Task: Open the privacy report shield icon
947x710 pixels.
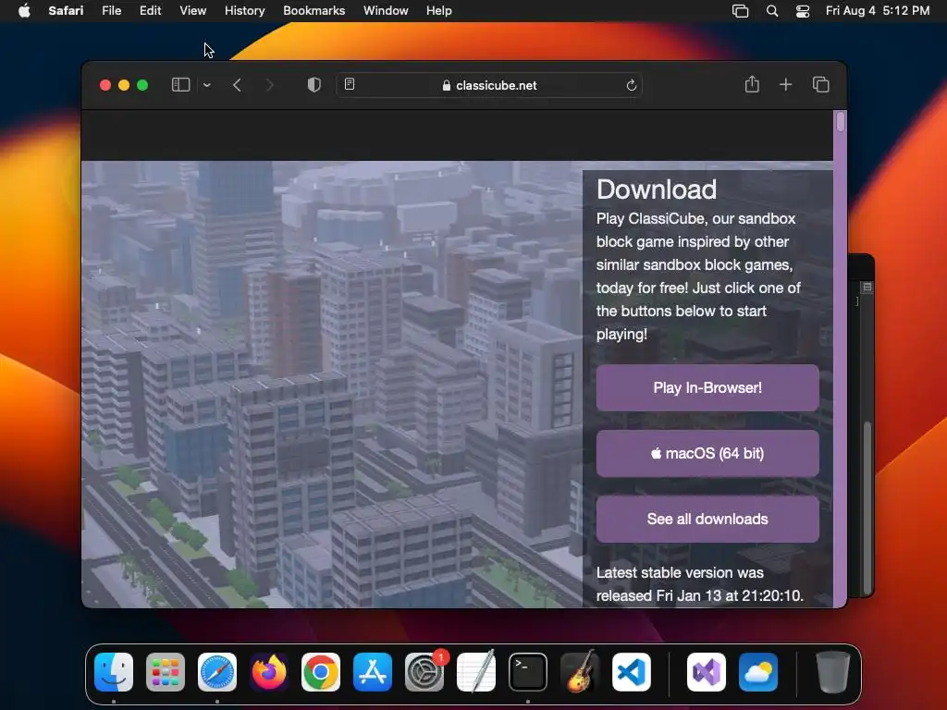Action: point(314,85)
